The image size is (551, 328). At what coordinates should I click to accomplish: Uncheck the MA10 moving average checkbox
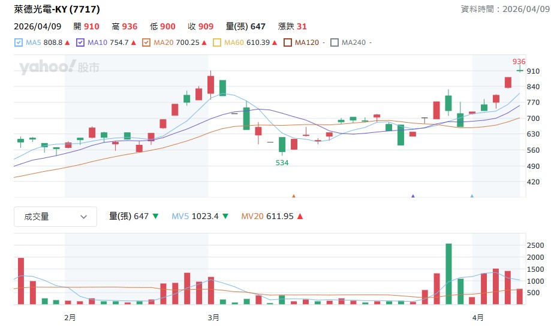click(80, 42)
